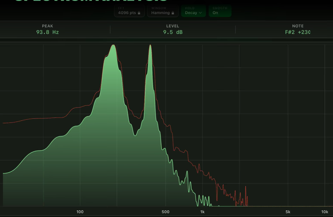Click the 1k frequency axis label
Screen dimensions: 333x217
coord(203,212)
